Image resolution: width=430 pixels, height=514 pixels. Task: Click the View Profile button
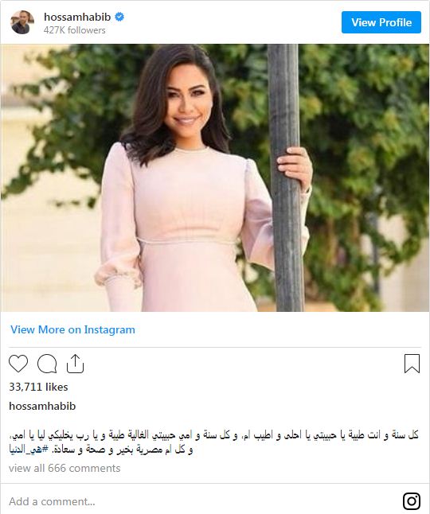(381, 22)
